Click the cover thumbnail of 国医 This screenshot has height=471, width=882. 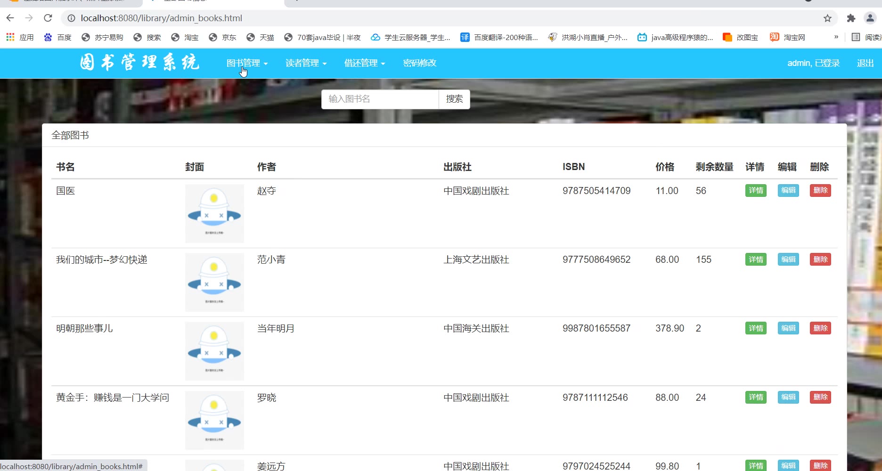(x=214, y=213)
